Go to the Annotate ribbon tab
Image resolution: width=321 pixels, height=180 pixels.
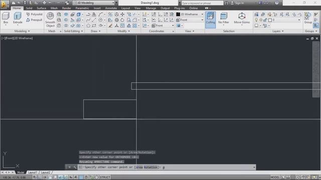111,8
